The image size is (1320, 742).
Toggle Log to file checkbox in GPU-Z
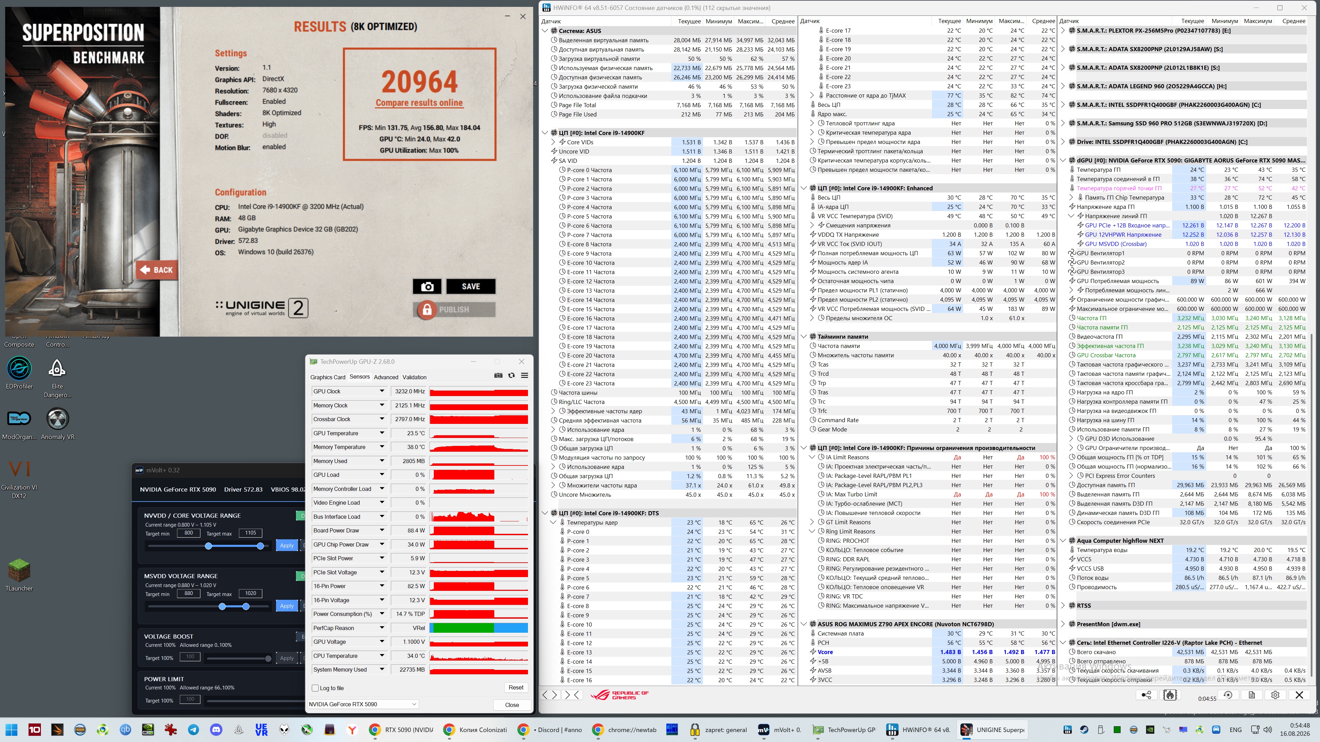coord(316,688)
